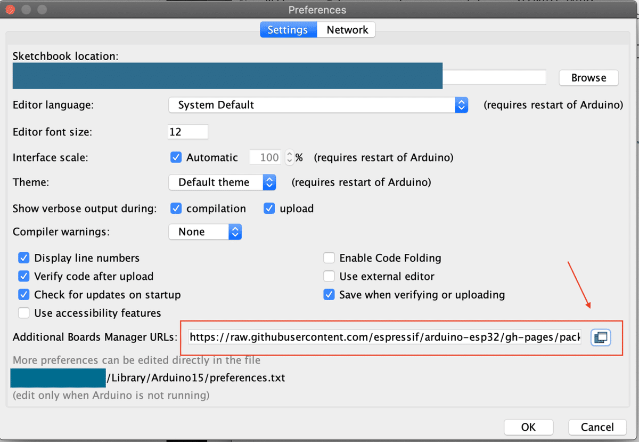This screenshot has width=639, height=442.
Task: Expand the Theme dropdown
Action: coord(222,182)
